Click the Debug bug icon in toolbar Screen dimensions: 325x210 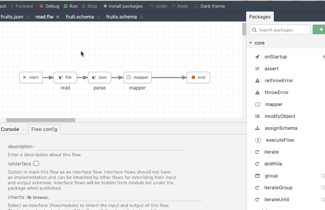pos(41,6)
